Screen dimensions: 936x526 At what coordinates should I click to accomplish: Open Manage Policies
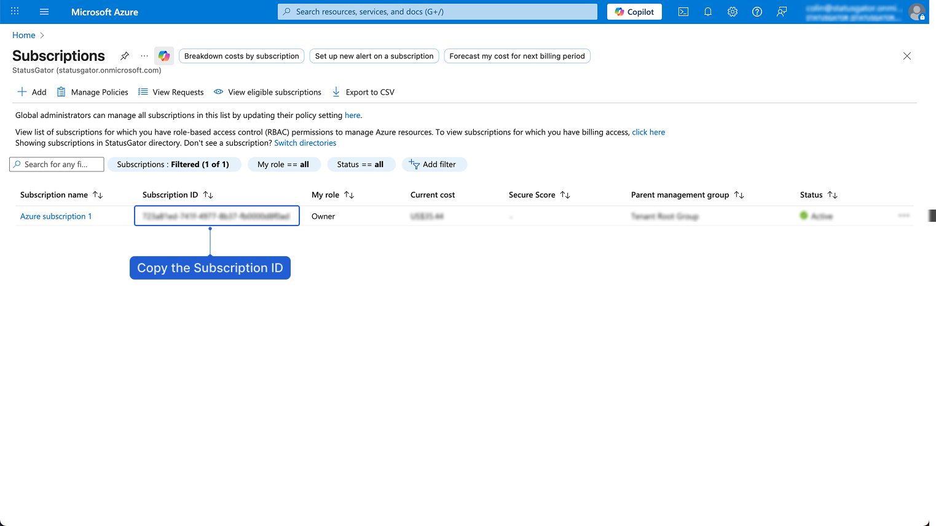point(93,92)
